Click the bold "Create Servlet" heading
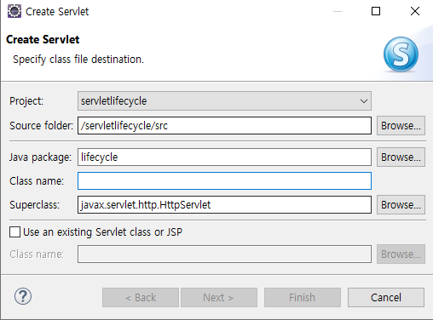 coord(43,39)
